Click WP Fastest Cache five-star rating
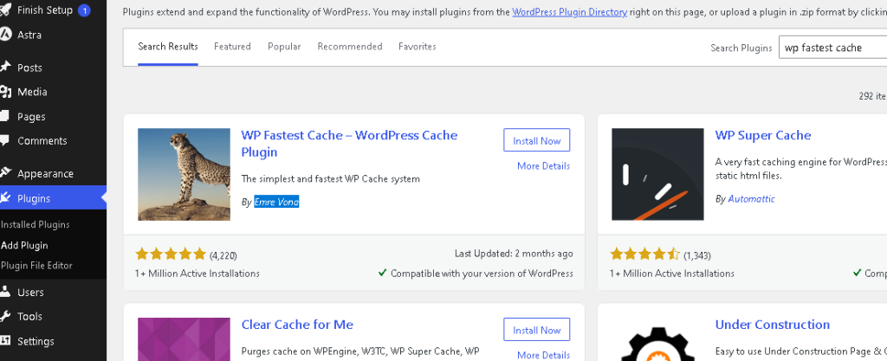This screenshot has height=361, width=887. [x=171, y=255]
